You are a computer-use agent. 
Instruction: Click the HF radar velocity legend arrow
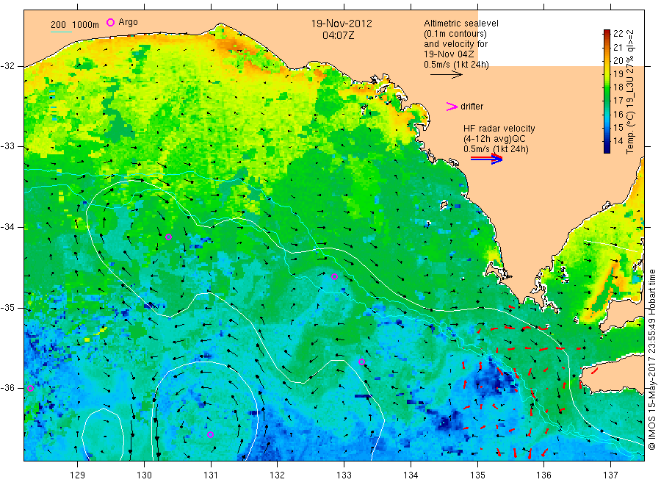(x=487, y=159)
